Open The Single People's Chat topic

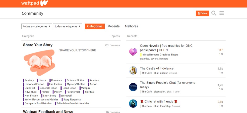[167, 85]
